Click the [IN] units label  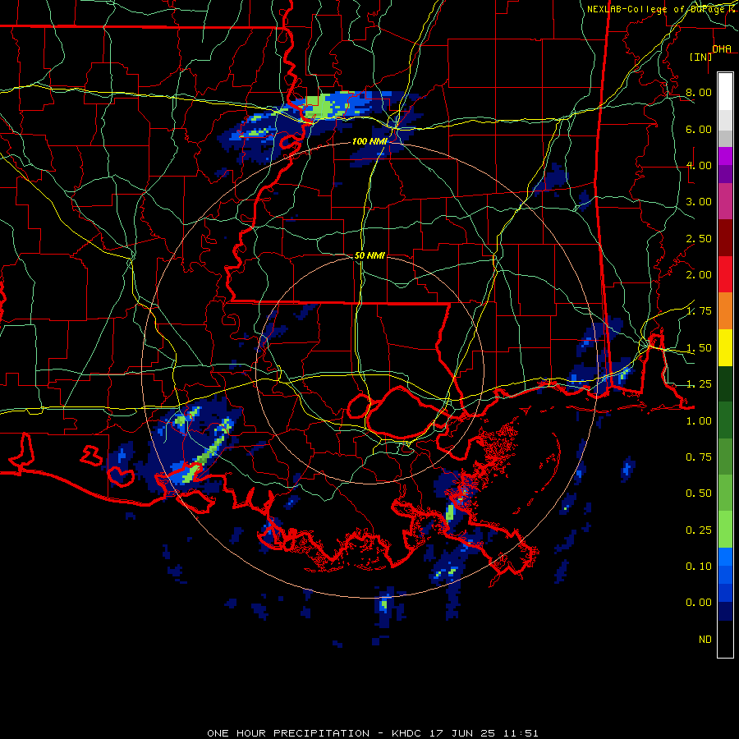(701, 57)
